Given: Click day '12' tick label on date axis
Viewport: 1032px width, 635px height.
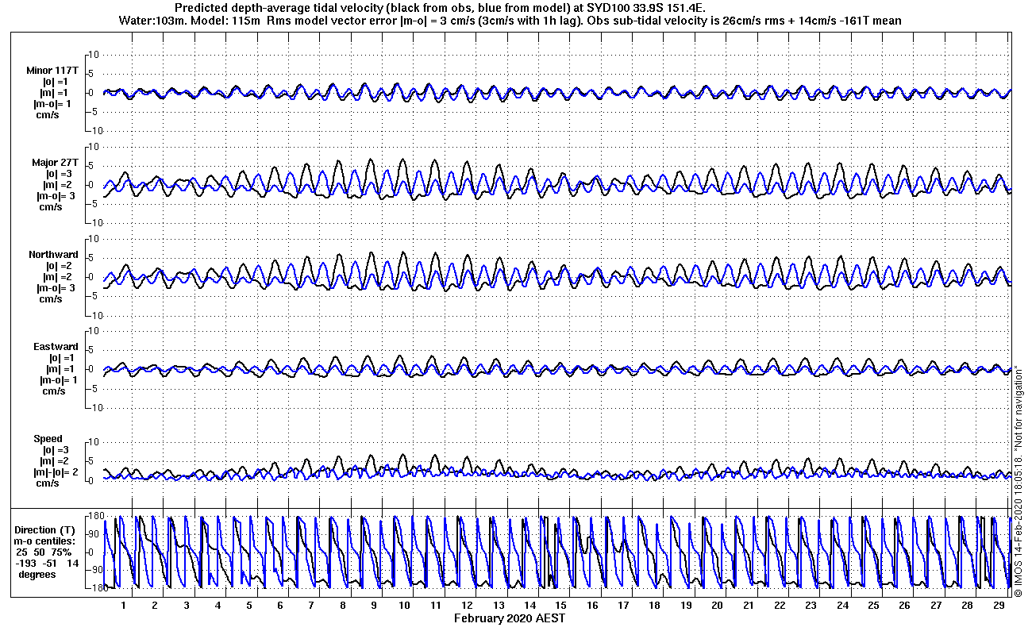Looking at the screenshot, I should [467, 605].
